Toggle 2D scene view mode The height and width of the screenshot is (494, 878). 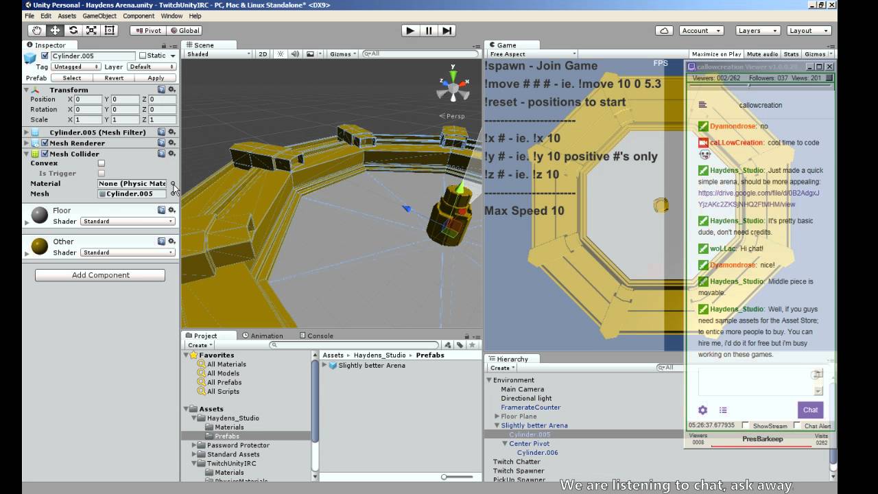(x=263, y=54)
